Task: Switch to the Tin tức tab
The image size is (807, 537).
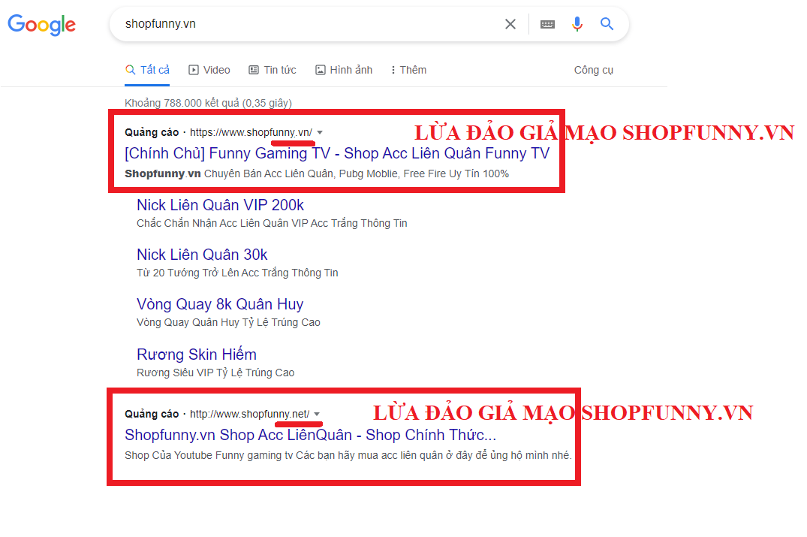Action: click(273, 70)
